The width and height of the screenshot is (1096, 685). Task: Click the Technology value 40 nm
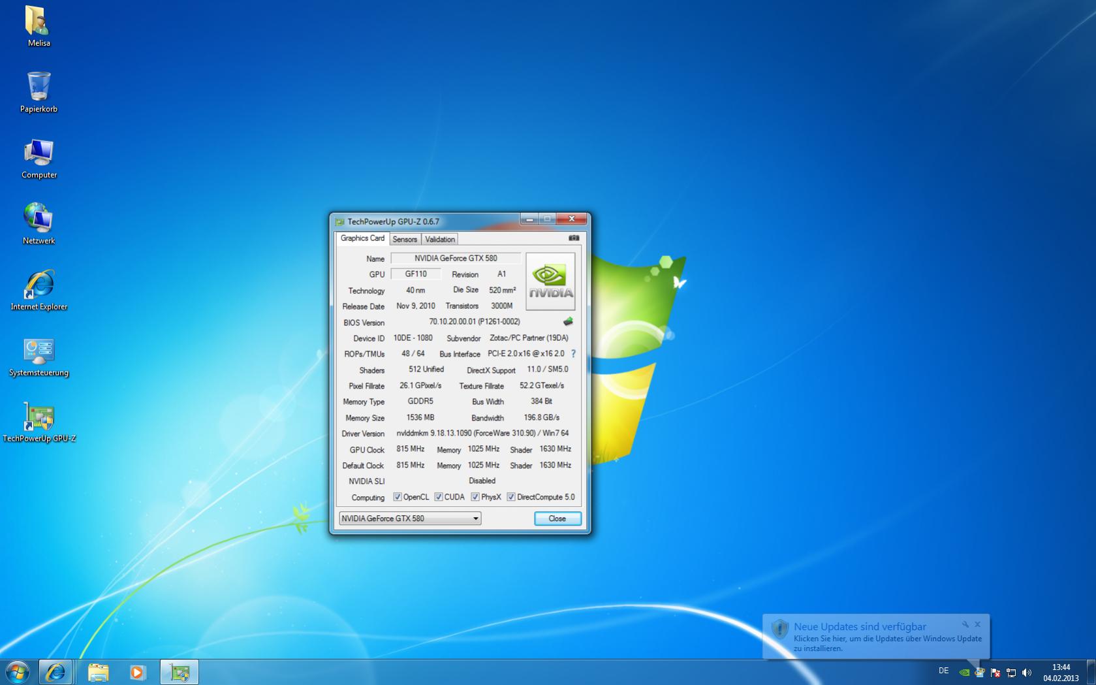(x=416, y=291)
